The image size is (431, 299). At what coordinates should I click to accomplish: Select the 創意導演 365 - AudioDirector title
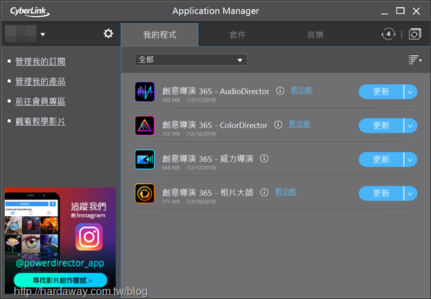215,91
